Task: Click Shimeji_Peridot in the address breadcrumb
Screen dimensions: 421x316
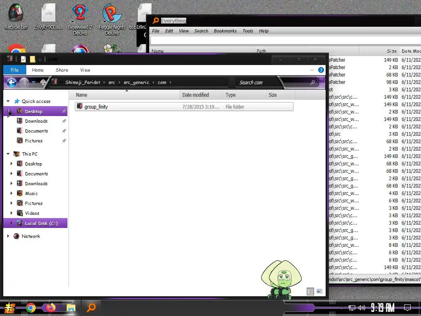Action: point(83,82)
